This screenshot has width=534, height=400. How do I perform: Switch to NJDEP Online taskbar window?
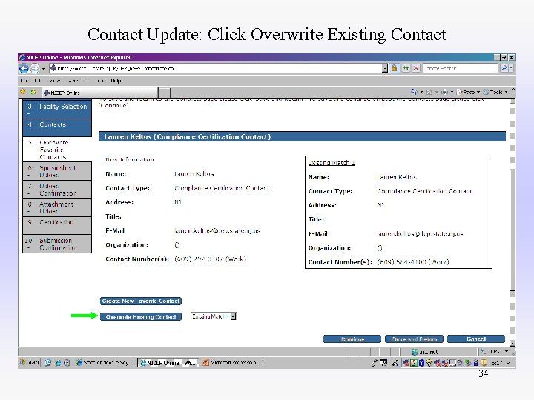[168, 362]
